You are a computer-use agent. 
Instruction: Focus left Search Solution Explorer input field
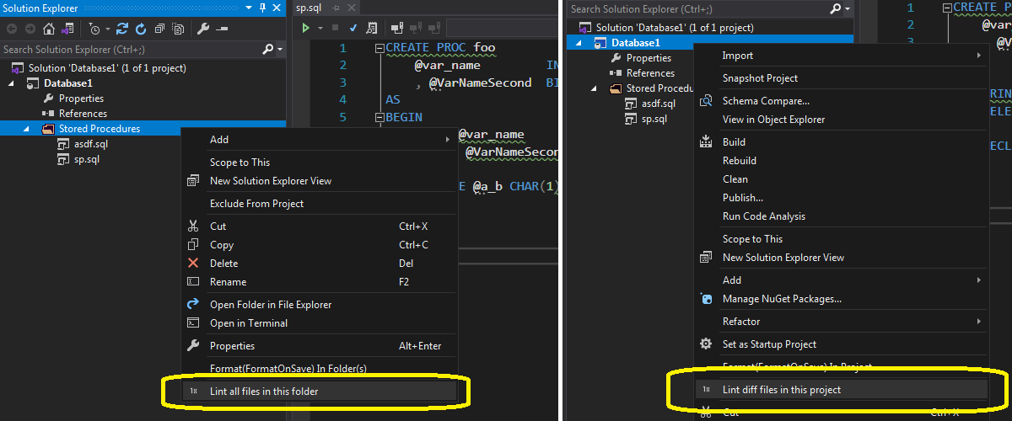point(131,50)
